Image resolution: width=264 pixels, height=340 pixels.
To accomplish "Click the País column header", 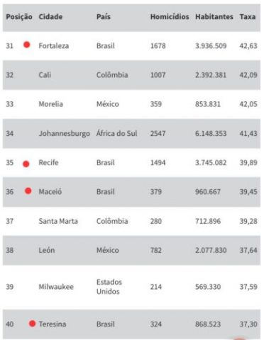I will click(x=104, y=17).
